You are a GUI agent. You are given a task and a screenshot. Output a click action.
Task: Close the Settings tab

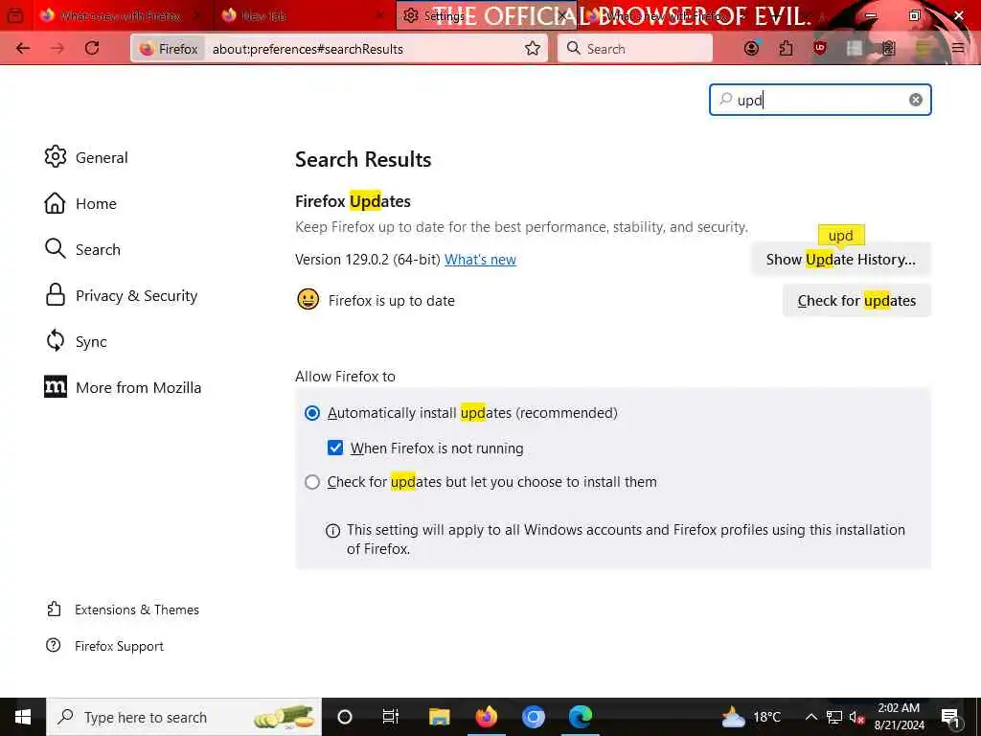(562, 15)
